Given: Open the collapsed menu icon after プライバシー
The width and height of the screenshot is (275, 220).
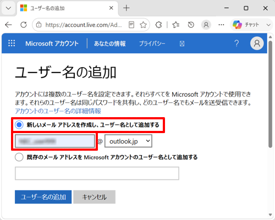Looking at the screenshot, I should [182, 43].
